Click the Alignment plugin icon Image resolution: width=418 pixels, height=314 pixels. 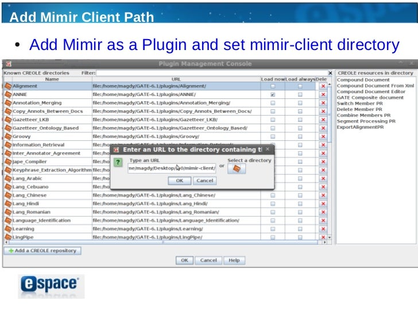pyautogui.click(x=8, y=86)
